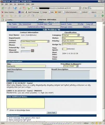Click the Phone input field
The height and width of the screenshot is (125, 105).
[x=29, y=45]
